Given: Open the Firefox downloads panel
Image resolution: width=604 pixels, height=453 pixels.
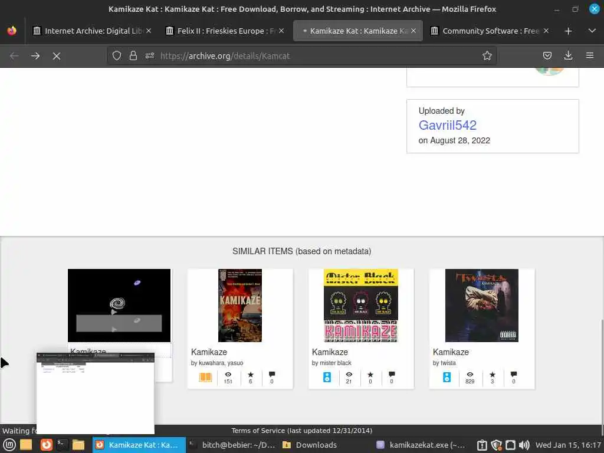Looking at the screenshot, I should point(568,56).
